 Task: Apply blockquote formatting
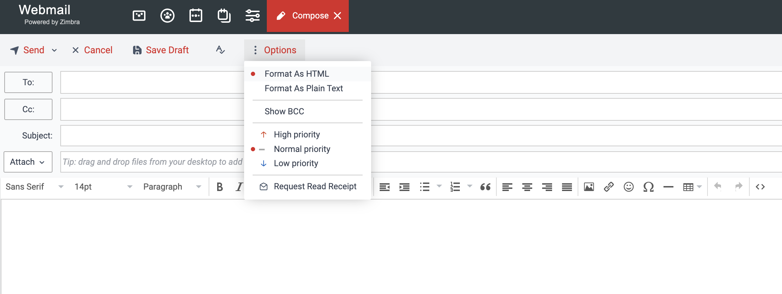pos(485,187)
